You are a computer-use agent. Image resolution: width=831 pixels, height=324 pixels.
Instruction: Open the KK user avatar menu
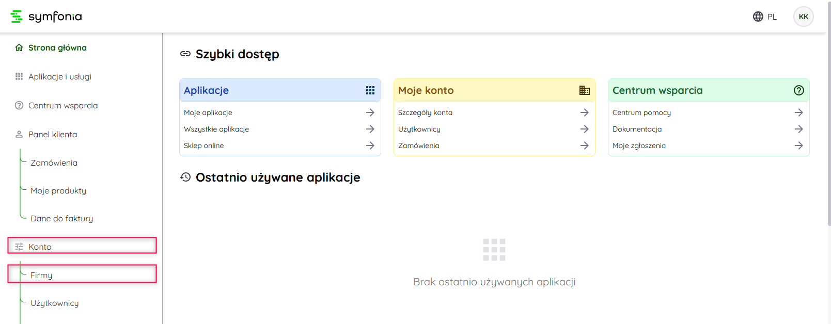[803, 17]
